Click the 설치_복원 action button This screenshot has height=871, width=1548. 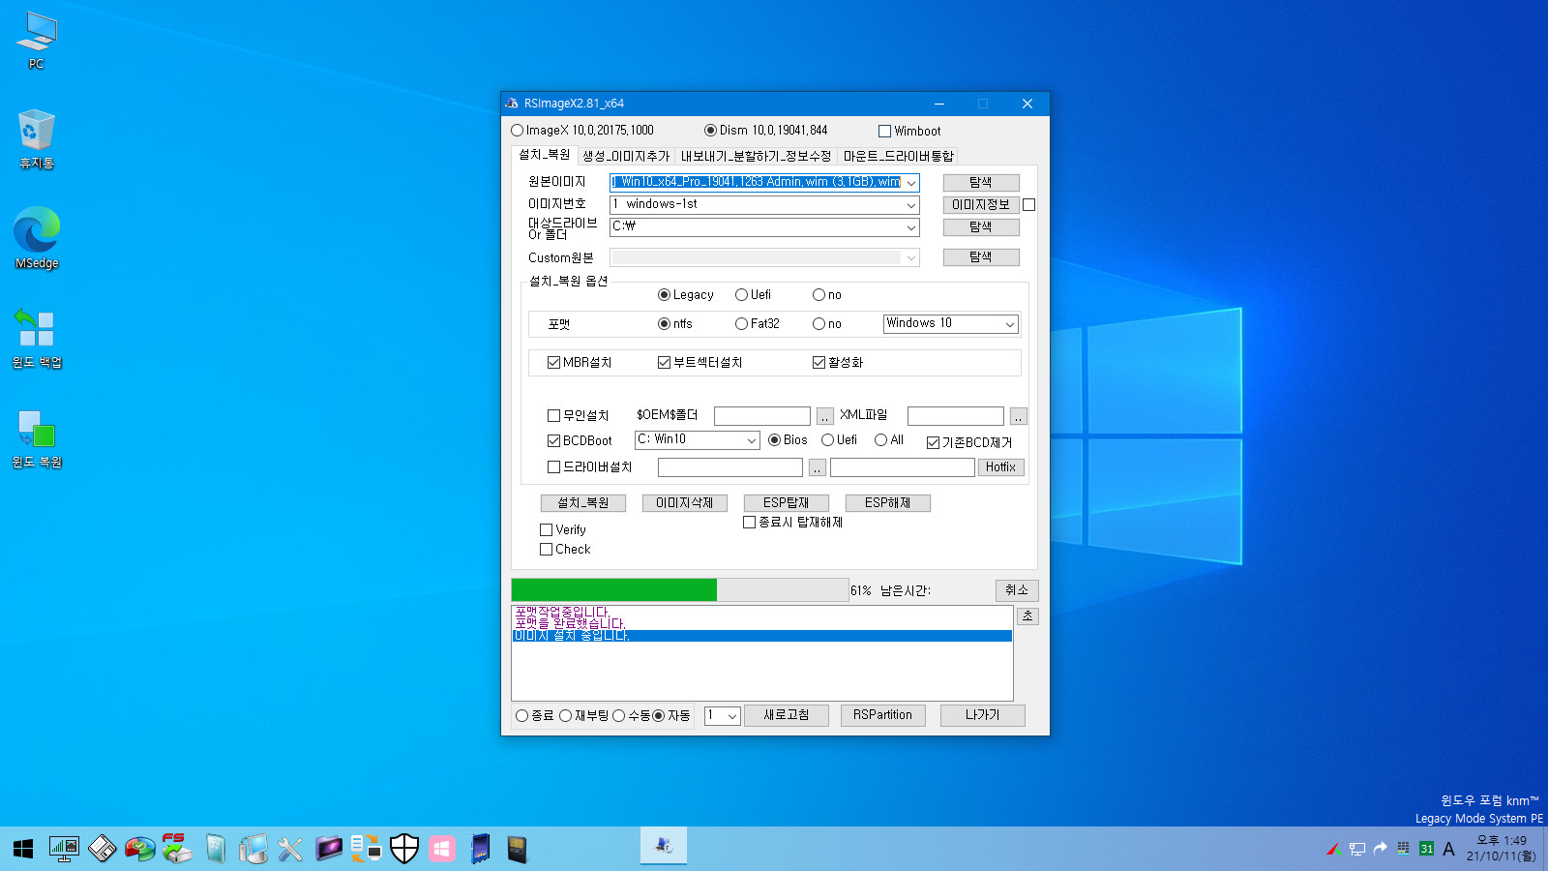(x=583, y=503)
